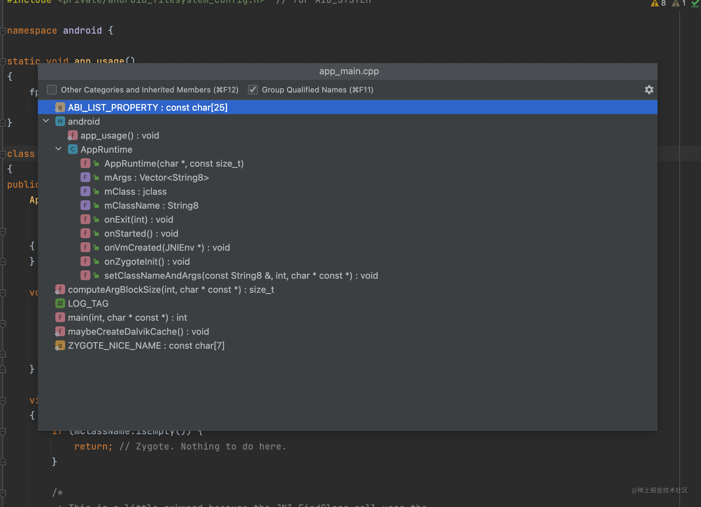
Task: Click the public access icon beside onExit
Action: pos(96,220)
